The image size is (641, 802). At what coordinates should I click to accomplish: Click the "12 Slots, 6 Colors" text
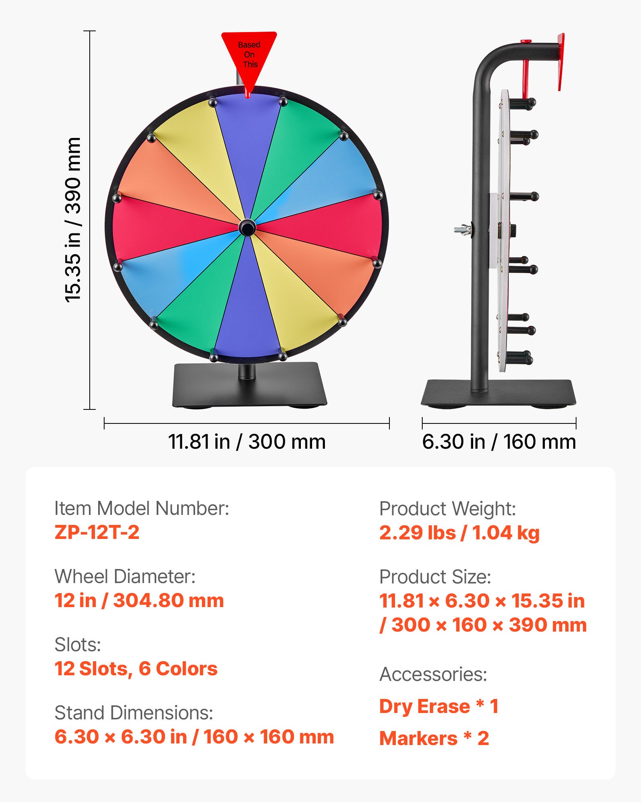(136, 668)
